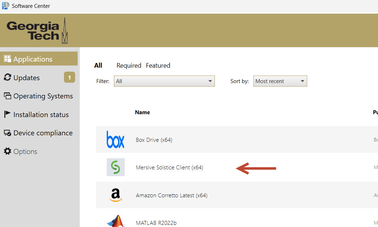Click the Applications grid icon
Viewport: 378px width, 227px height.
point(8,59)
